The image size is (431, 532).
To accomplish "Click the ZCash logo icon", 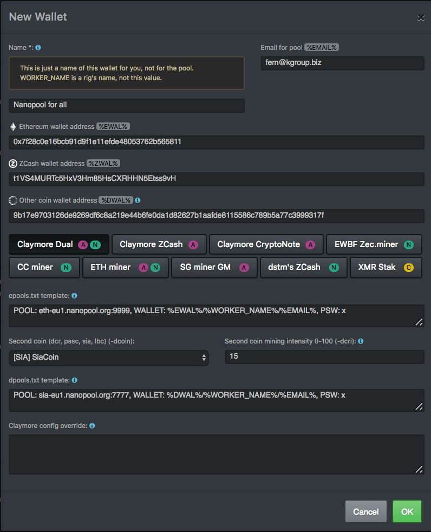I will tap(13, 164).
